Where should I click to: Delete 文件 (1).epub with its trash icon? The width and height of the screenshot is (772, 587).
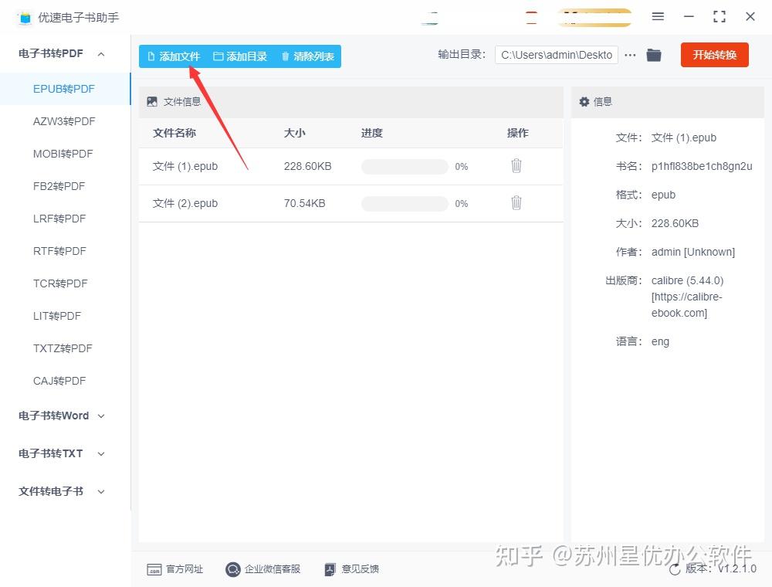click(x=516, y=166)
